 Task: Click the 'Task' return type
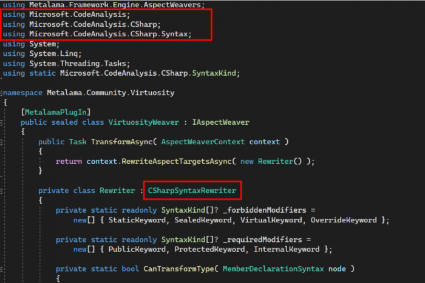click(x=78, y=142)
